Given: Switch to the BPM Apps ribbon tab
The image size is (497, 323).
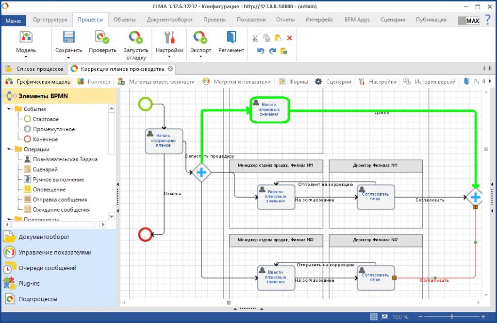Looking at the screenshot, I should tap(357, 20).
